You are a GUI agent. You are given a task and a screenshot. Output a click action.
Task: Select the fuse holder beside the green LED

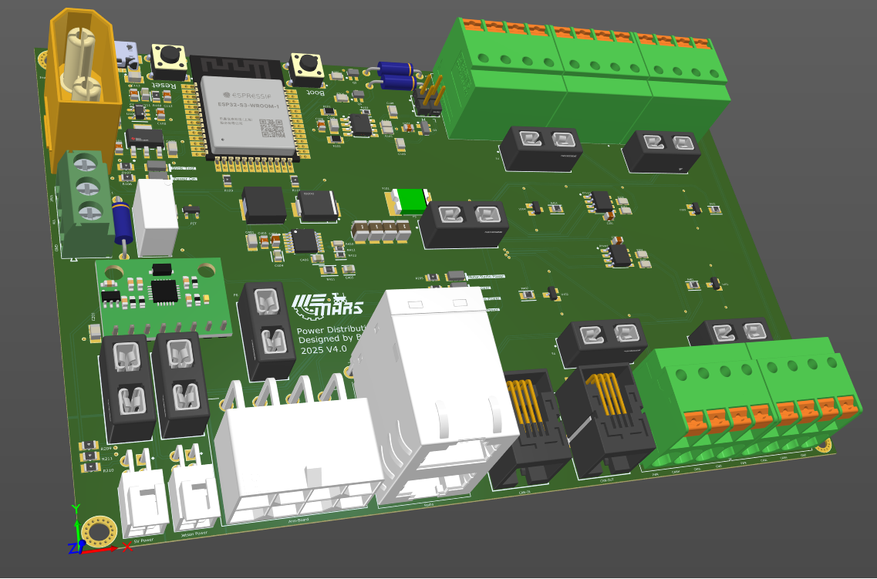click(463, 224)
